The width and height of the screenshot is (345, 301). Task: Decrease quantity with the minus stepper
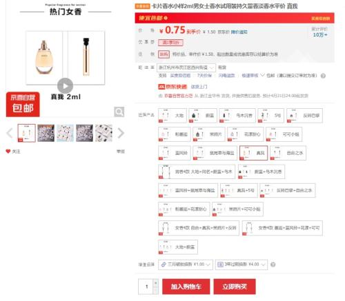pyautogui.click(x=156, y=291)
